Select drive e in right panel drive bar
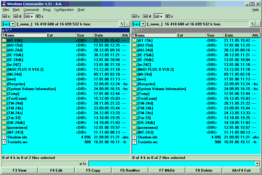This screenshot has height=175, width=262. 159,16
